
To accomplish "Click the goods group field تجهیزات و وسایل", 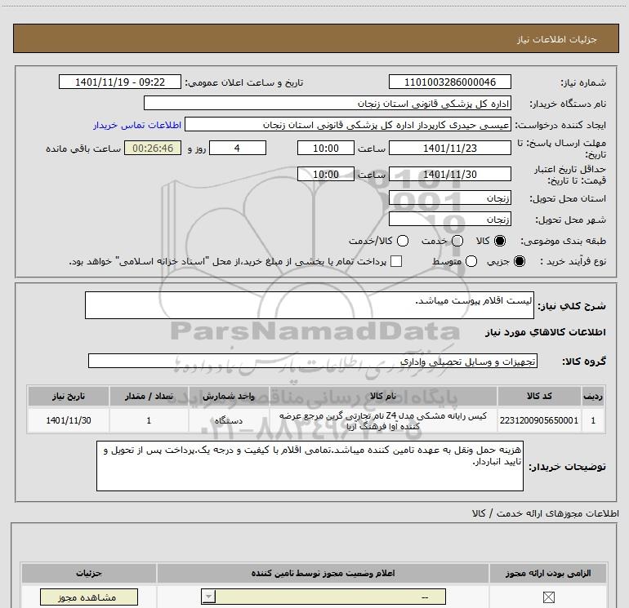I will 313,361.
